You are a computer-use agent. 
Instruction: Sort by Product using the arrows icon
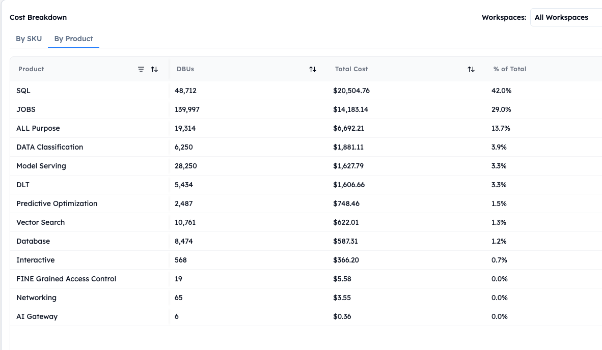pos(154,69)
